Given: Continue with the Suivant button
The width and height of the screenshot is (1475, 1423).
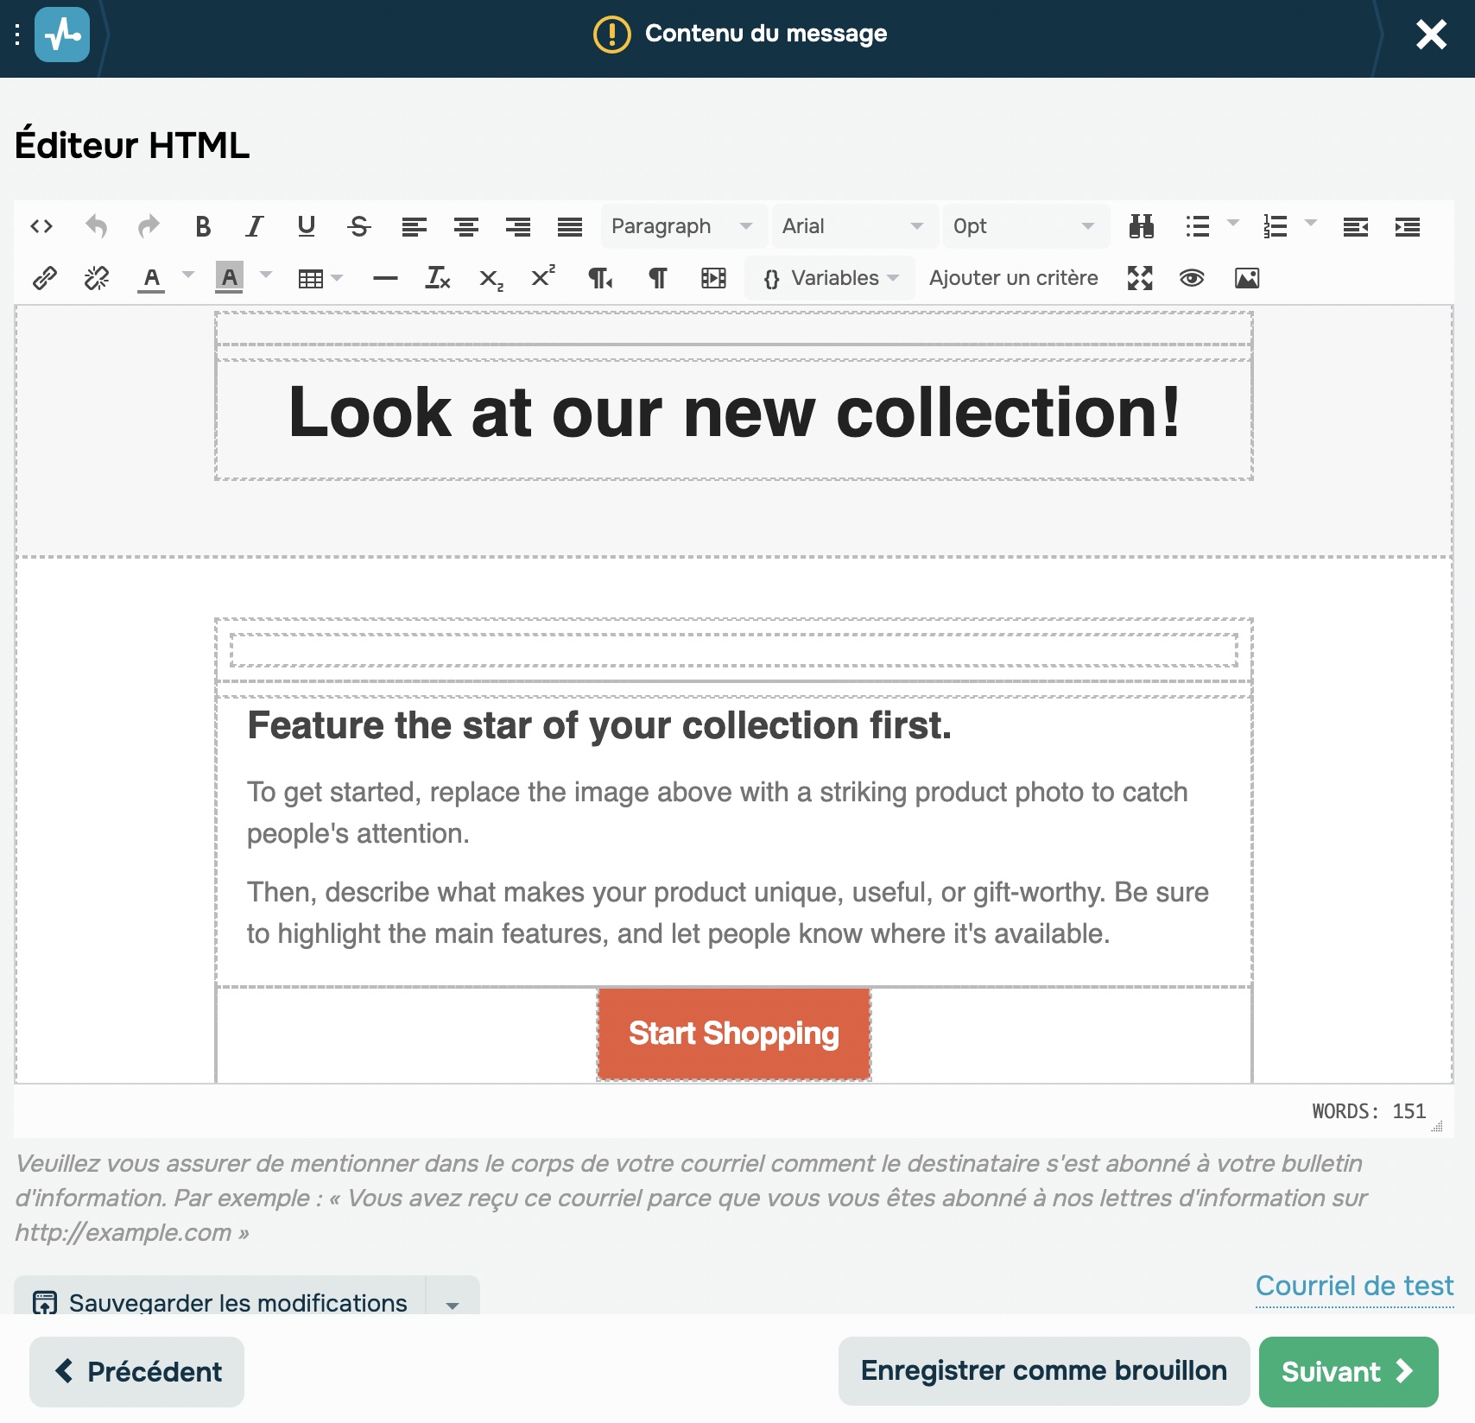Looking at the screenshot, I should (x=1348, y=1371).
